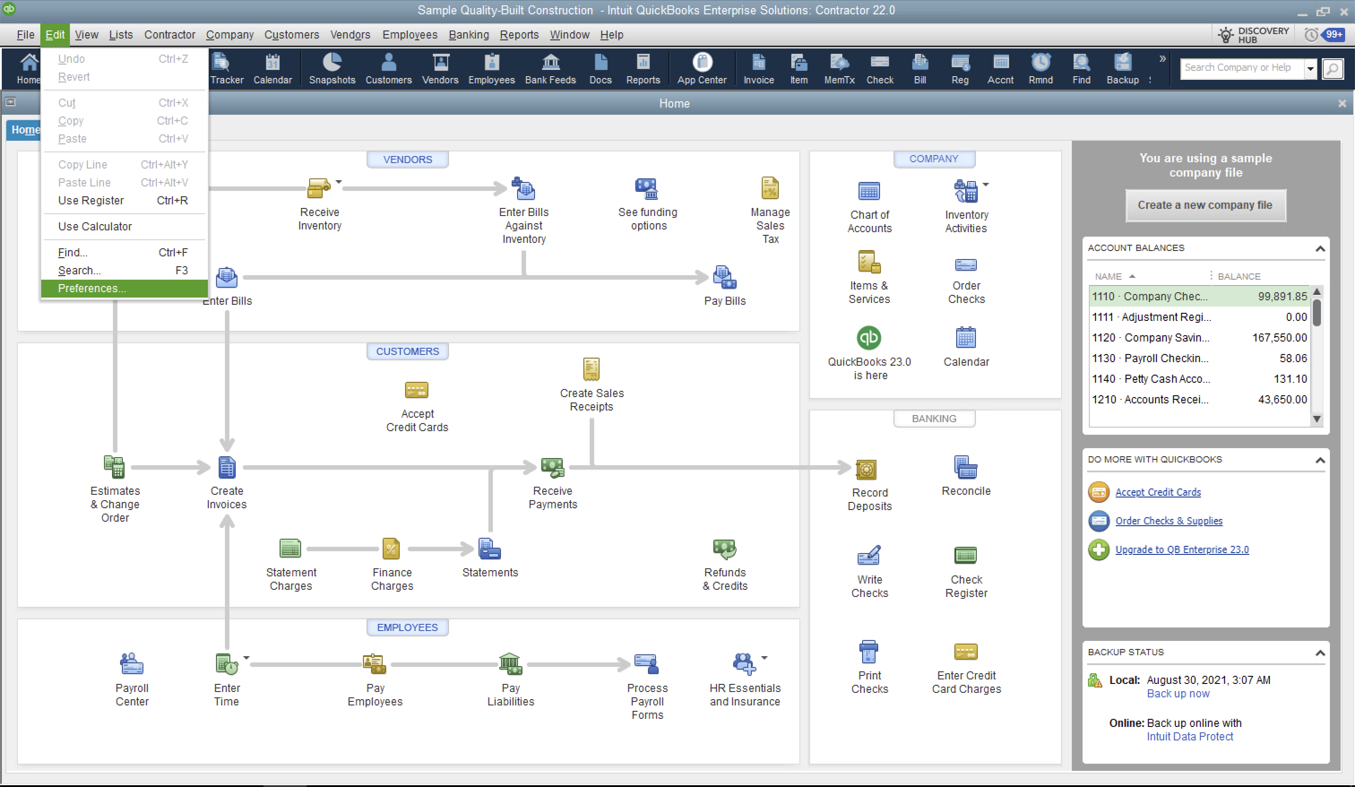Click the Pay Bills icon
This screenshot has width=1355, height=787.
pos(724,277)
